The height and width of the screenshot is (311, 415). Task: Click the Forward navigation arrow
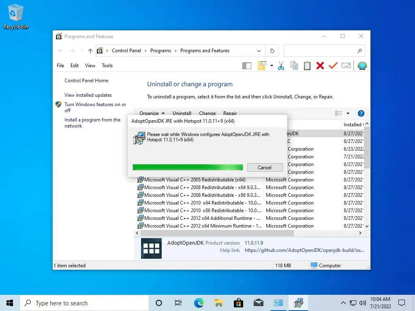(x=72, y=51)
